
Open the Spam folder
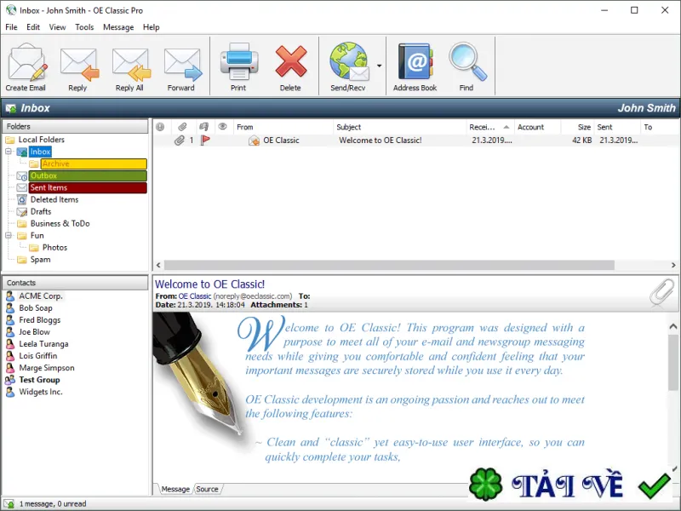tap(40, 260)
